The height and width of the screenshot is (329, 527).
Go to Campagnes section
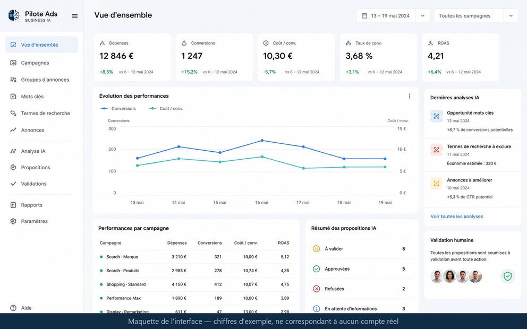(41, 63)
